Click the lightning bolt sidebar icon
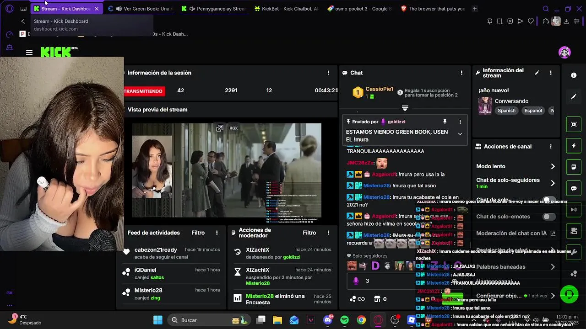The width and height of the screenshot is (586, 329). point(574,146)
